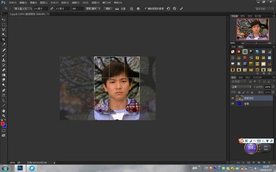Select the Type tool
Viewport: 276px width, 172px height.
pos(4,95)
